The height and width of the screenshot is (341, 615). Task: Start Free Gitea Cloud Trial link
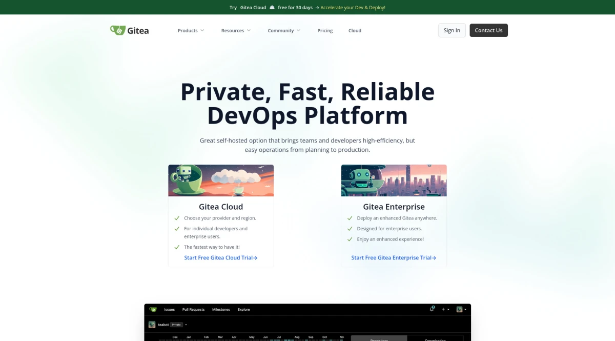click(x=220, y=258)
